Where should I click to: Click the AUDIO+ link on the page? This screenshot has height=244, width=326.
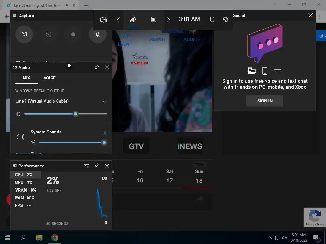(x=191, y=39)
